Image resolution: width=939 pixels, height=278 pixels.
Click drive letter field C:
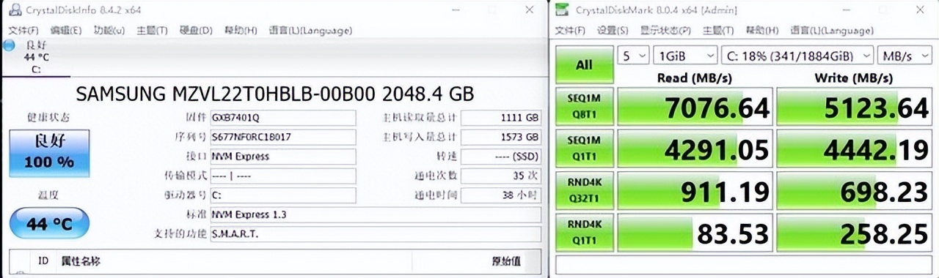[x=283, y=195]
